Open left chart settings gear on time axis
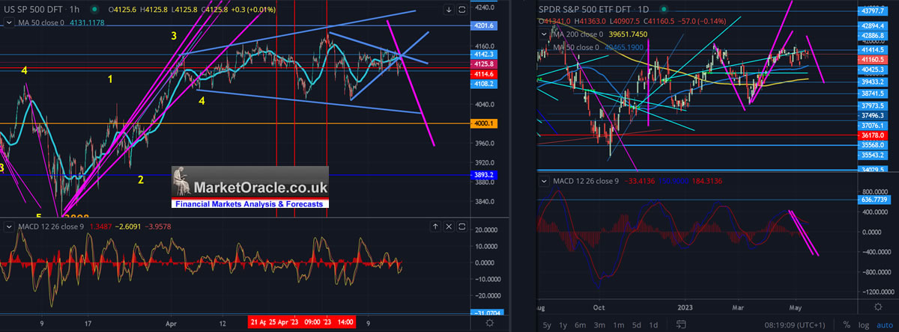 pos(489,322)
